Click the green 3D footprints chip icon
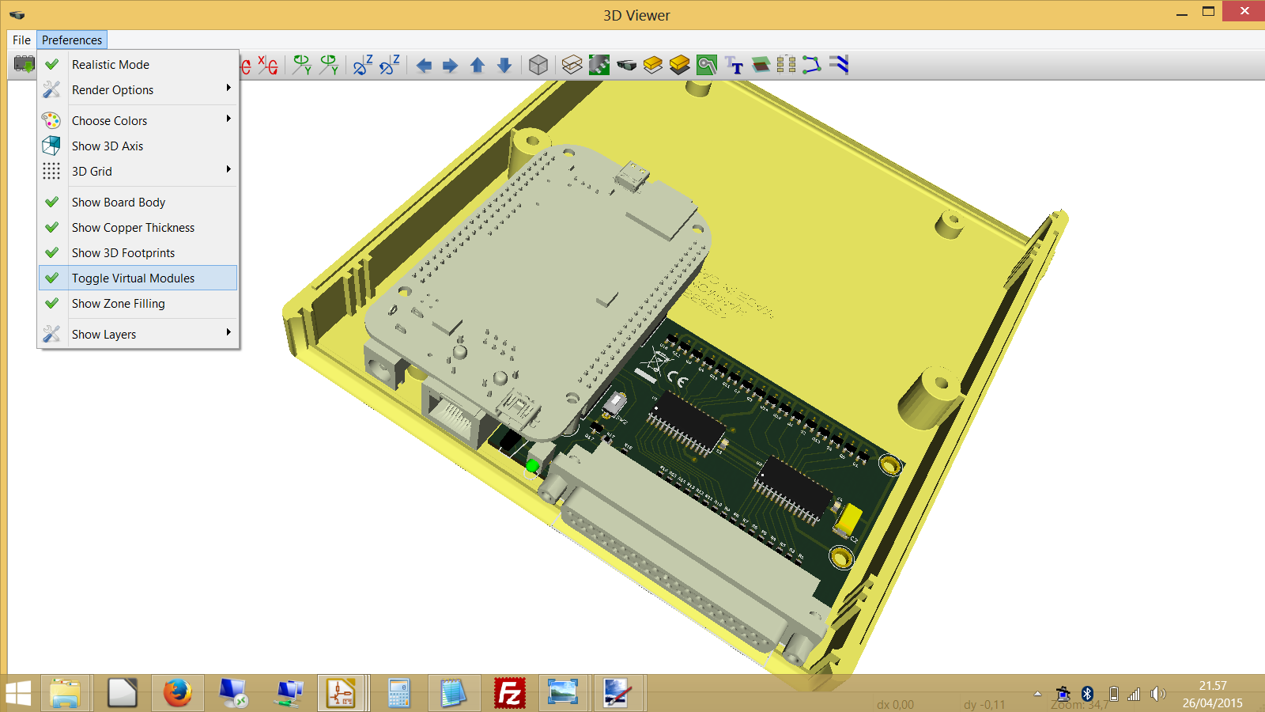Viewport: 1265px width, 712px height. tap(599, 66)
